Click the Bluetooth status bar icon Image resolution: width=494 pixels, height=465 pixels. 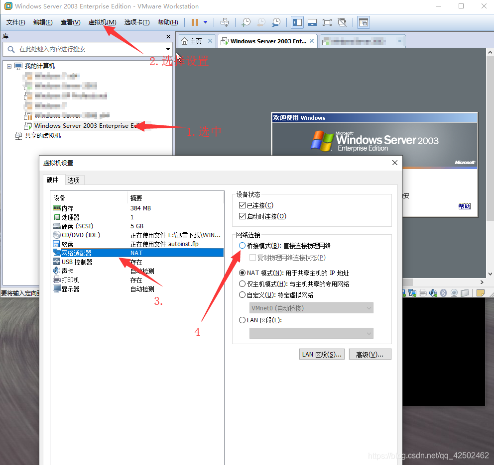coord(443,293)
